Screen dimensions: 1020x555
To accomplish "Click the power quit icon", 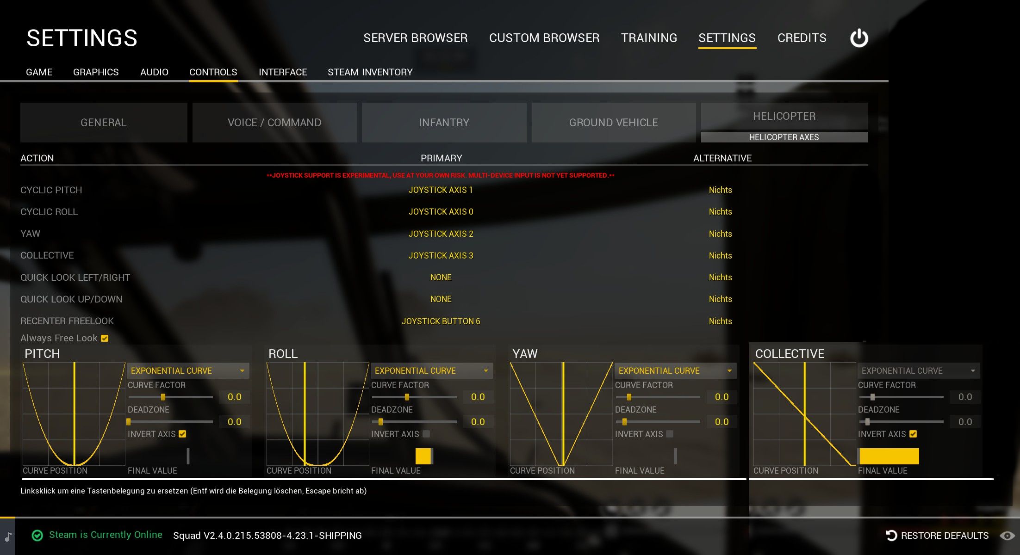I will point(859,38).
